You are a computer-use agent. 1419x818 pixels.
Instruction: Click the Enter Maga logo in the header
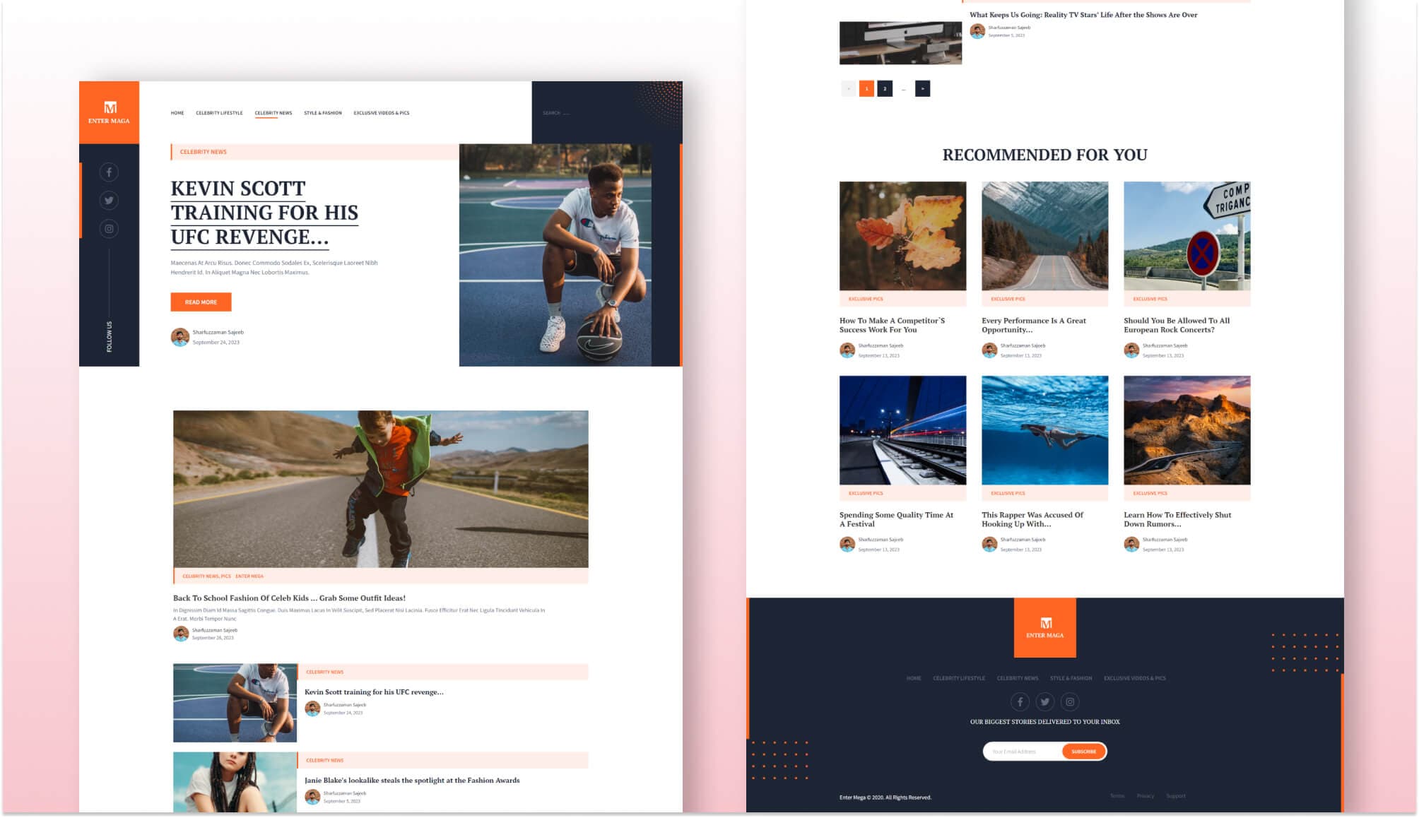click(110, 112)
